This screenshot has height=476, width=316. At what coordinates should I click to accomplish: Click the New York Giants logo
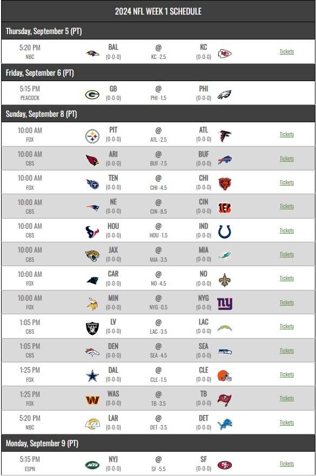(225, 303)
